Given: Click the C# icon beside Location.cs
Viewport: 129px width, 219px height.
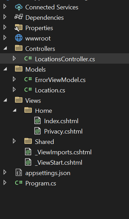Looking at the screenshot, I should coord(28,90).
